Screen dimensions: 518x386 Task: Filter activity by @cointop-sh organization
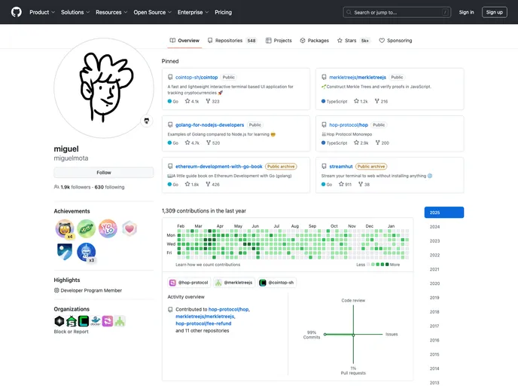(x=277, y=283)
